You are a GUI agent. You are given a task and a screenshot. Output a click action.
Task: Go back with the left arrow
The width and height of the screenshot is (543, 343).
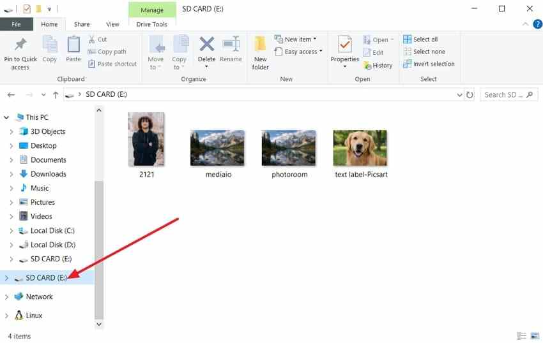click(x=11, y=94)
